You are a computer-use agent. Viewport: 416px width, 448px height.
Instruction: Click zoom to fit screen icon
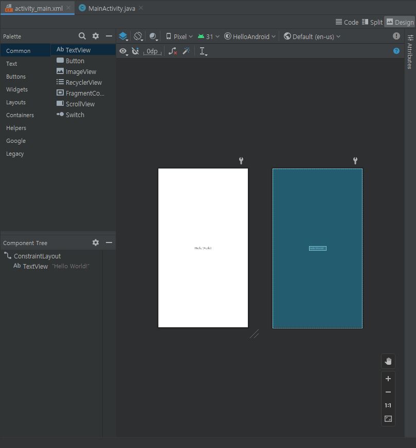click(x=388, y=419)
